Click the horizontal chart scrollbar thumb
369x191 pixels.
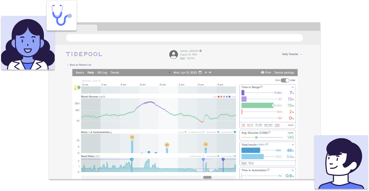(x=207, y=177)
